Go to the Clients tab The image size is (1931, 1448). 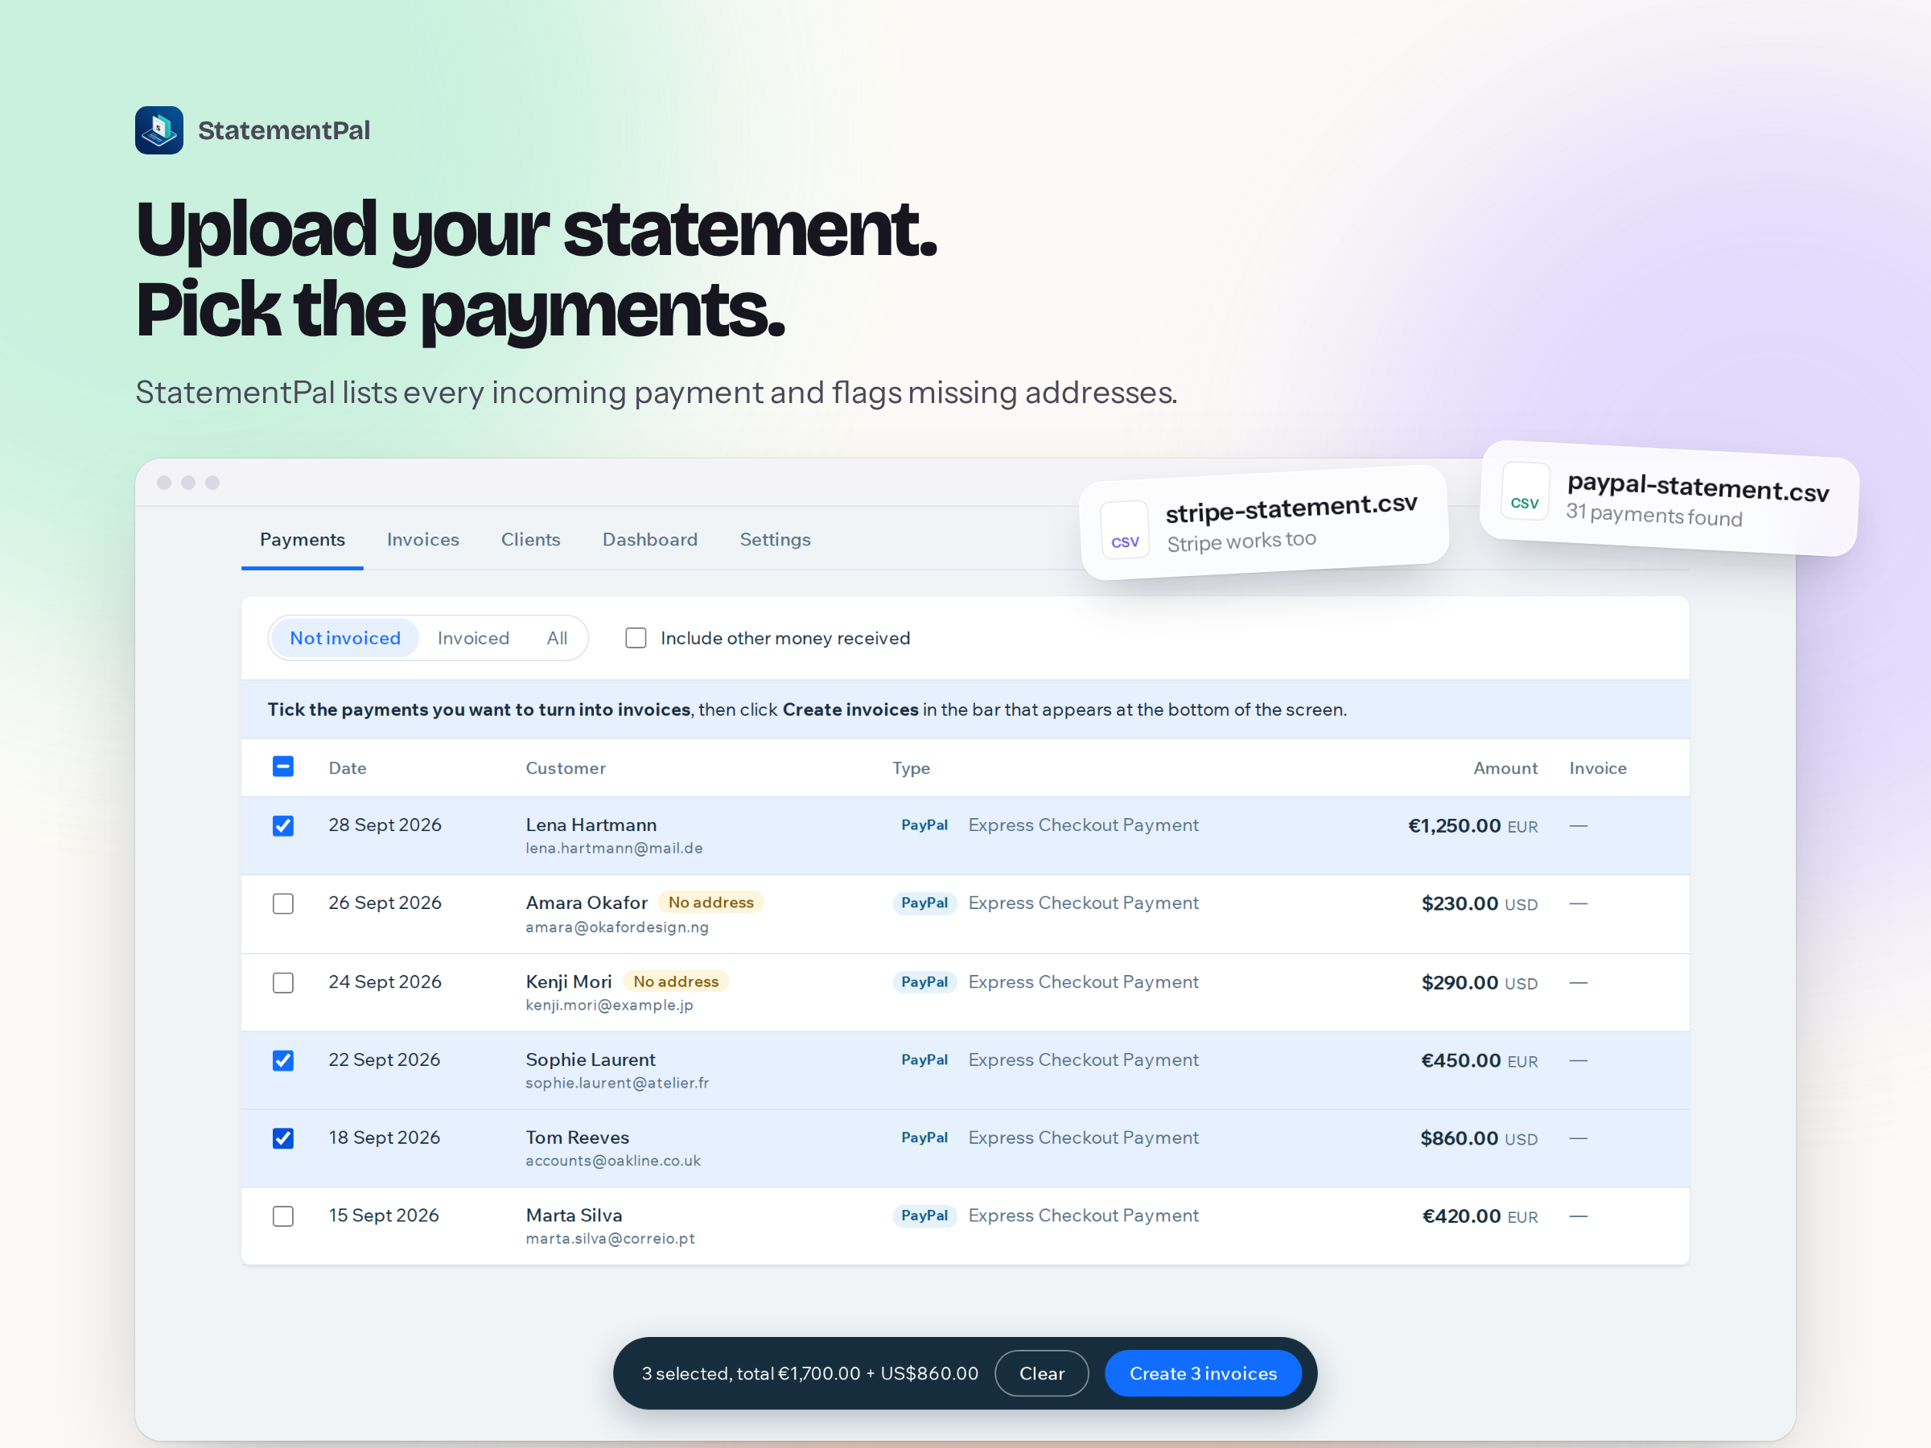click(531, 540)
